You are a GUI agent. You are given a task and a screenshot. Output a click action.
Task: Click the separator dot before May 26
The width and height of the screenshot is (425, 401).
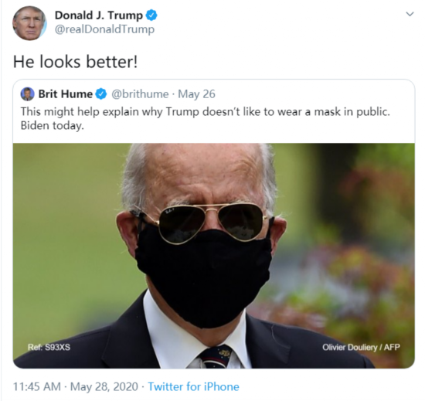click(x=173, y=94)
